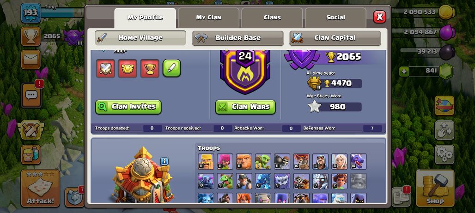Switch to the Social tab

point(335,18)
